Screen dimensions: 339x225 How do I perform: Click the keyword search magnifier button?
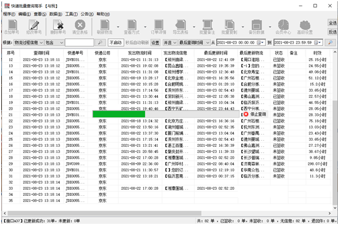[100, 42]
